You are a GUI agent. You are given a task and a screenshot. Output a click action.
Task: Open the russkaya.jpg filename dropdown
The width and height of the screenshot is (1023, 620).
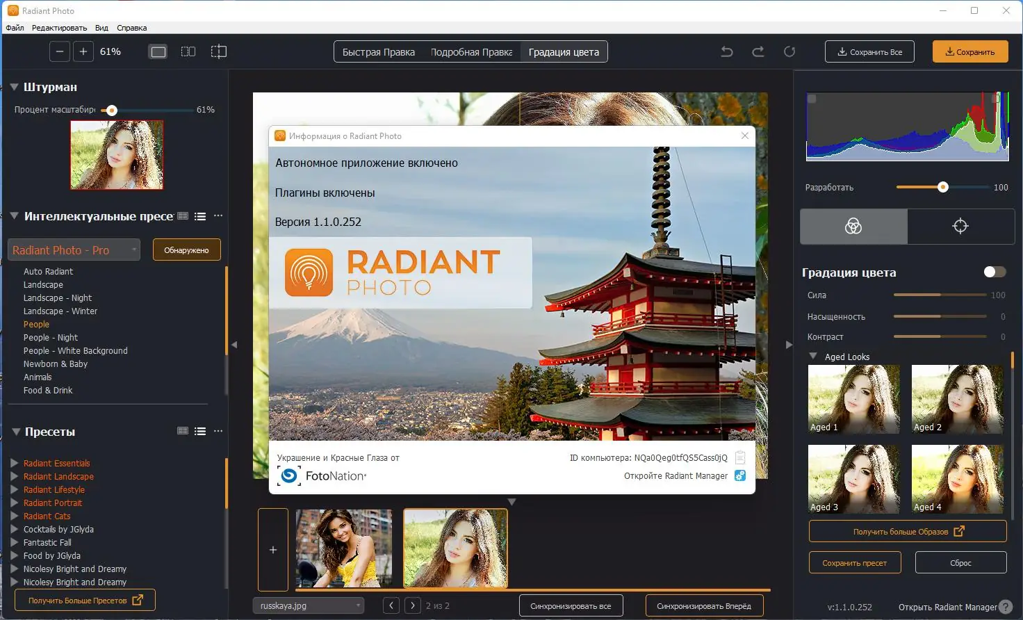308,605
